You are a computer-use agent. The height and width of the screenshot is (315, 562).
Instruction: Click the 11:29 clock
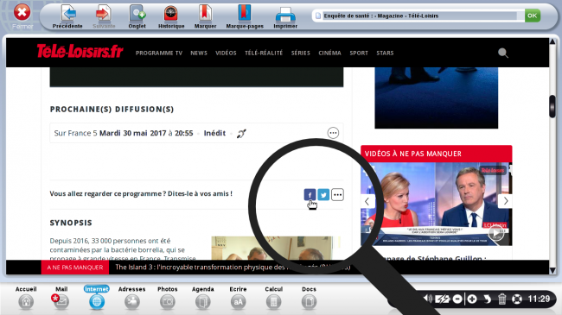tap(539, 299)
